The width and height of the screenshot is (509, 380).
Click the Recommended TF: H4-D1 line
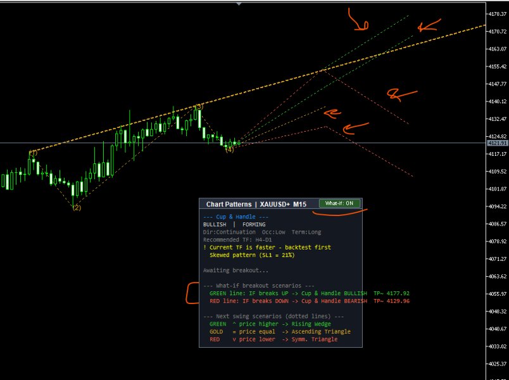tap(237, 239)
